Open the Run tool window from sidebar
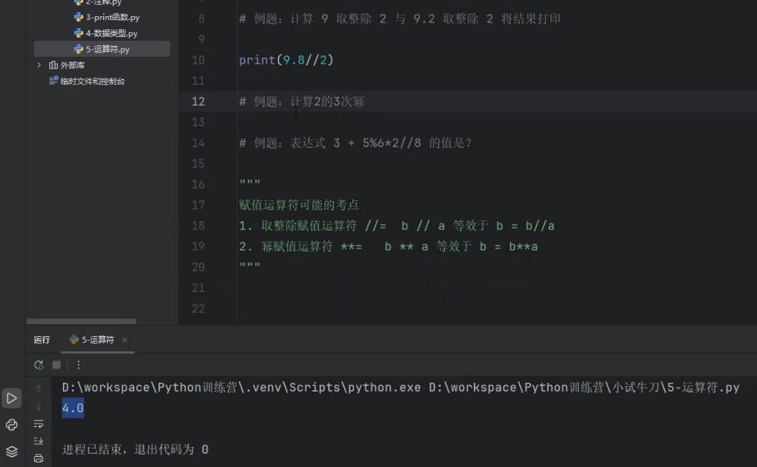 (x=12, y=398)
